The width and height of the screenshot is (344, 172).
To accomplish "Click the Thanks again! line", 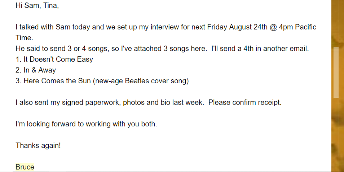I will (38, 145).
